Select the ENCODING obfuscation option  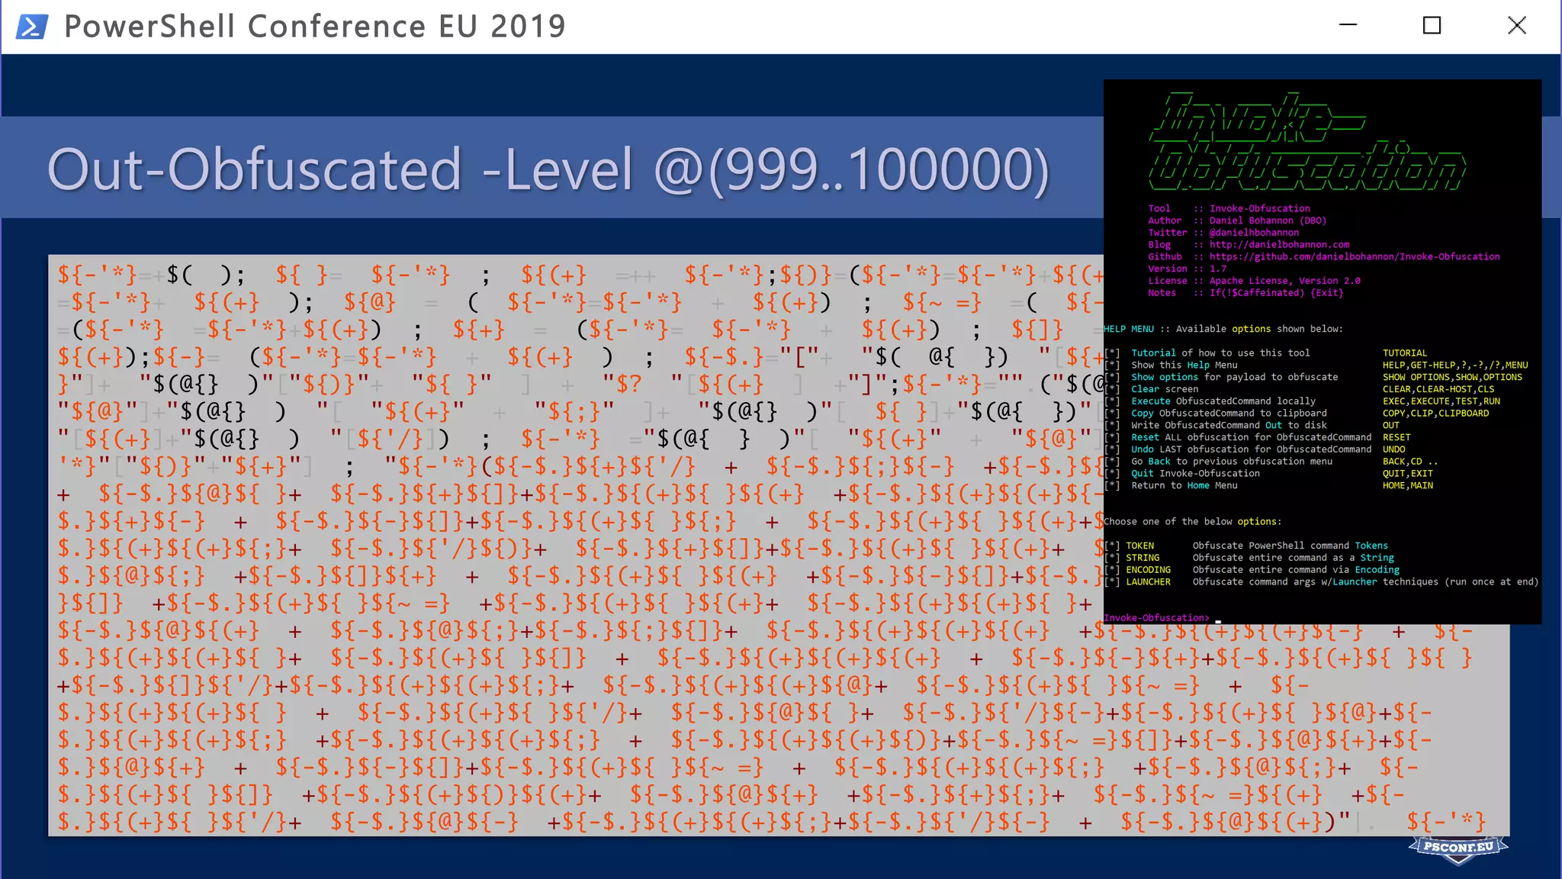coord(1148,570)
